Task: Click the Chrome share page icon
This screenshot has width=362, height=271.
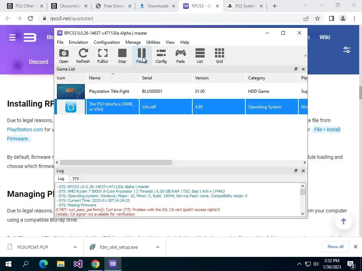Action: pyautogui.click(x=306, y=18)
